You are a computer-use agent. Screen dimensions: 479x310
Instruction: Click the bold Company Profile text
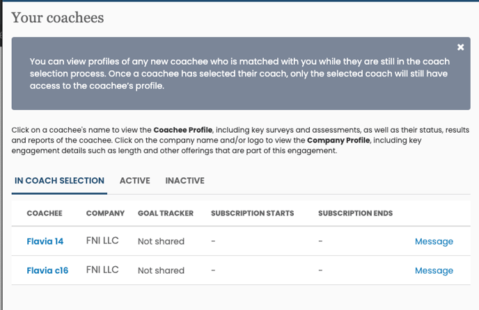338,140
